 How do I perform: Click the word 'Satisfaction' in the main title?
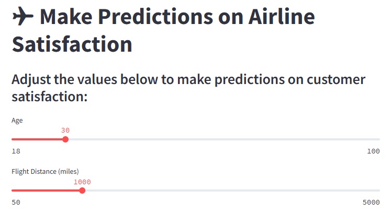(72, 44)
